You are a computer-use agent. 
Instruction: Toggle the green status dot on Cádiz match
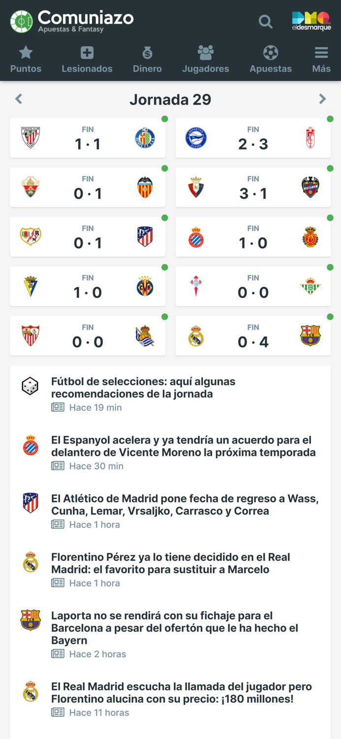click(x=164, y=268)
